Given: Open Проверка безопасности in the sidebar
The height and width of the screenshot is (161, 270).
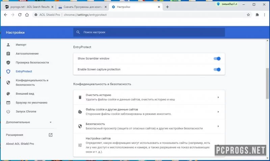Looking at the screenshot, I should (32, 63).
